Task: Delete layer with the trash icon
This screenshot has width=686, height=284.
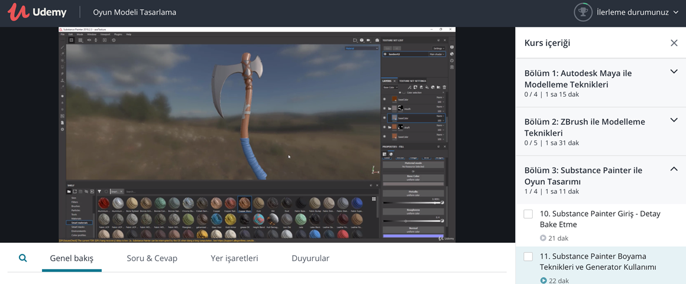Action: point(445,87)
